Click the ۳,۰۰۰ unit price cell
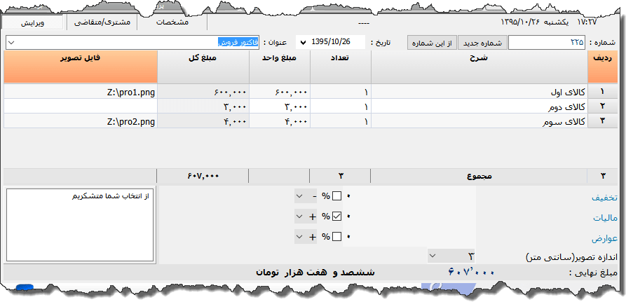The height and width of the screenshot is (302, 626). pyautogui.click(x=280, y=107)
